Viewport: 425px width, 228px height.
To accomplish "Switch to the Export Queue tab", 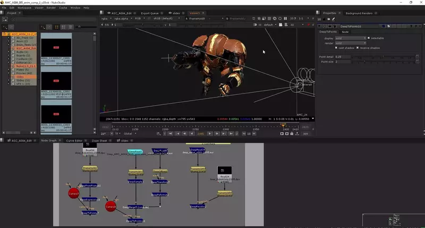I will [150, 13].
